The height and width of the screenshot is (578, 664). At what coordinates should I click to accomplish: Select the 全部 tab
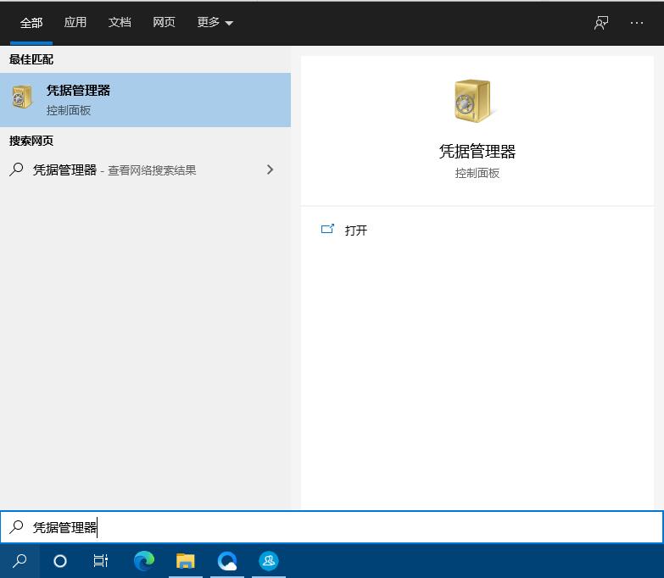point(31,23)
